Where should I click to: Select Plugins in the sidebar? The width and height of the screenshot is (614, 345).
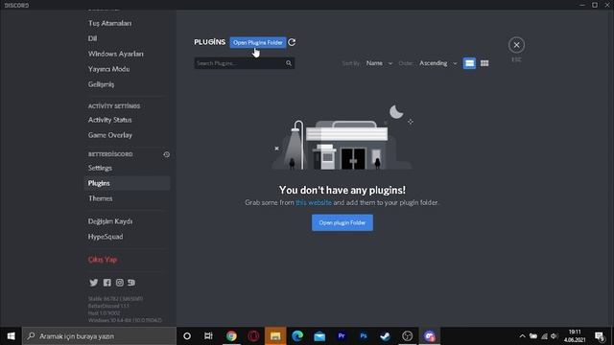click(127, 183)
